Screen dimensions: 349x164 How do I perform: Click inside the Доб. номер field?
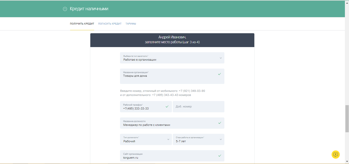click(198, 107)
